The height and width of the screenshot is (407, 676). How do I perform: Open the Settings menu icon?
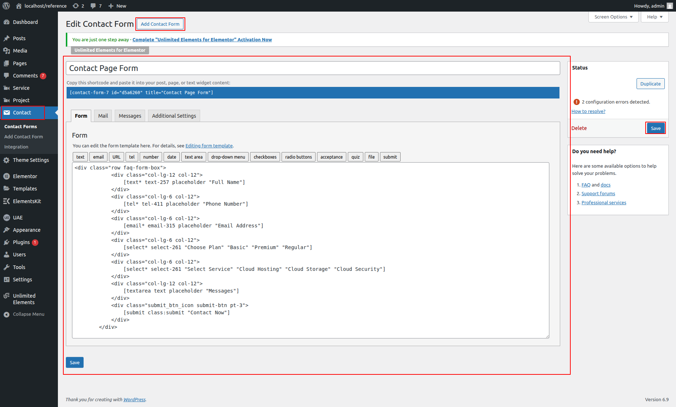point(7,280)
